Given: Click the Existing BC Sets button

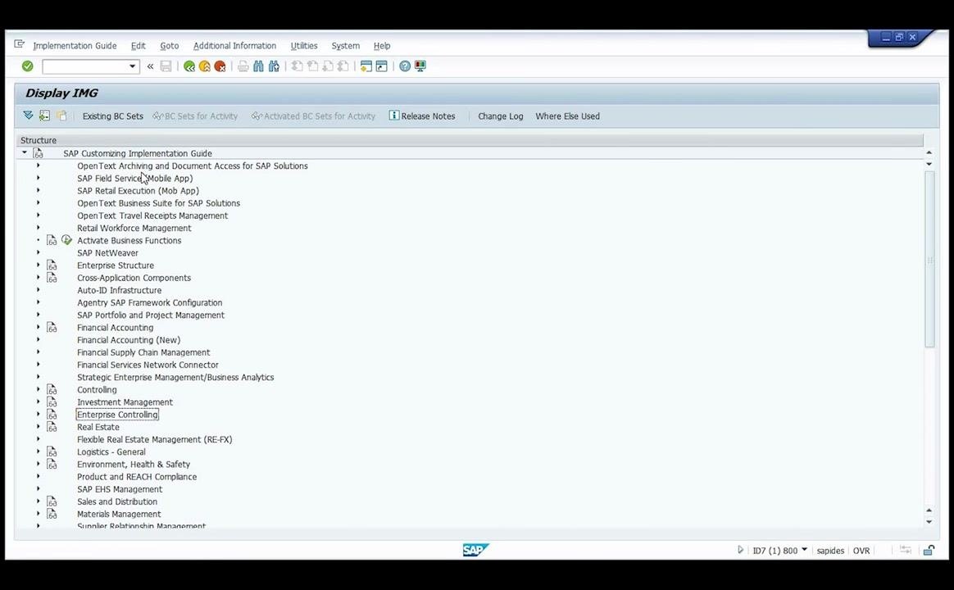Looking at the screenshot, I should [x=112, y=116].
